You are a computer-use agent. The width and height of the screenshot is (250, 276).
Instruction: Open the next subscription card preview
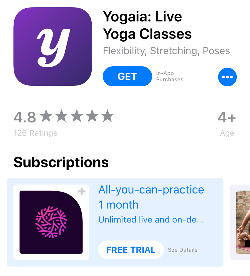[240, 222]
